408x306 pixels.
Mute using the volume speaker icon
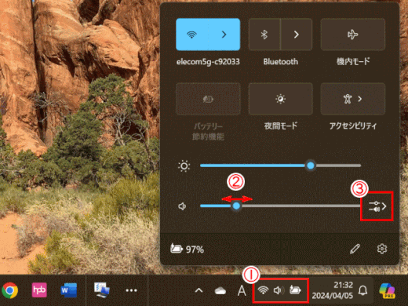pyautogui.click(x=182, y=206)
